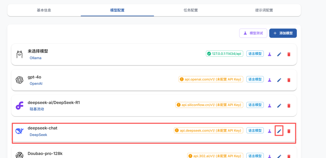The width and height of the screenshot is (326, 158).
Task: Click the 语言模型 tag on DeepSeek-R1 row
Action: pos(255,105)
